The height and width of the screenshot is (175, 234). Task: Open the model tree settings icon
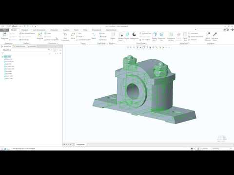49,50
